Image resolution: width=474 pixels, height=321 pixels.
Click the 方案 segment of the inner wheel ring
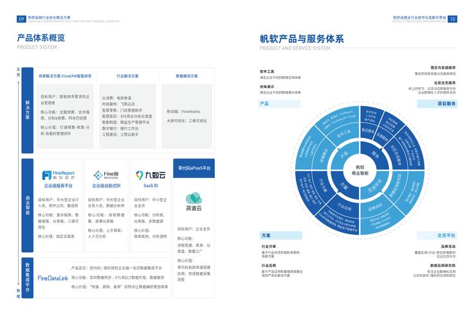pyautogui.click(x=344, y=186)
